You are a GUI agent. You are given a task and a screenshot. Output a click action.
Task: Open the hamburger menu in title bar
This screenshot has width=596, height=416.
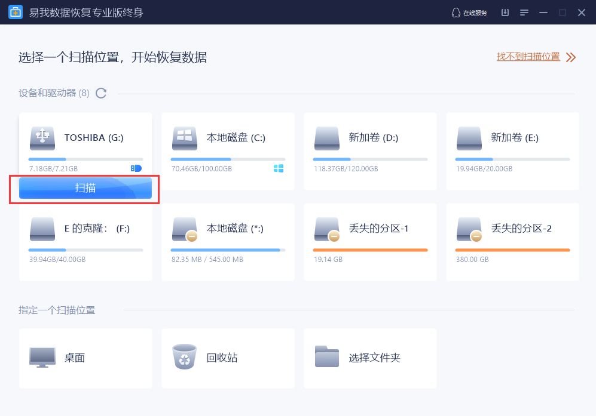pyautogui.click(x=524, y=12)
